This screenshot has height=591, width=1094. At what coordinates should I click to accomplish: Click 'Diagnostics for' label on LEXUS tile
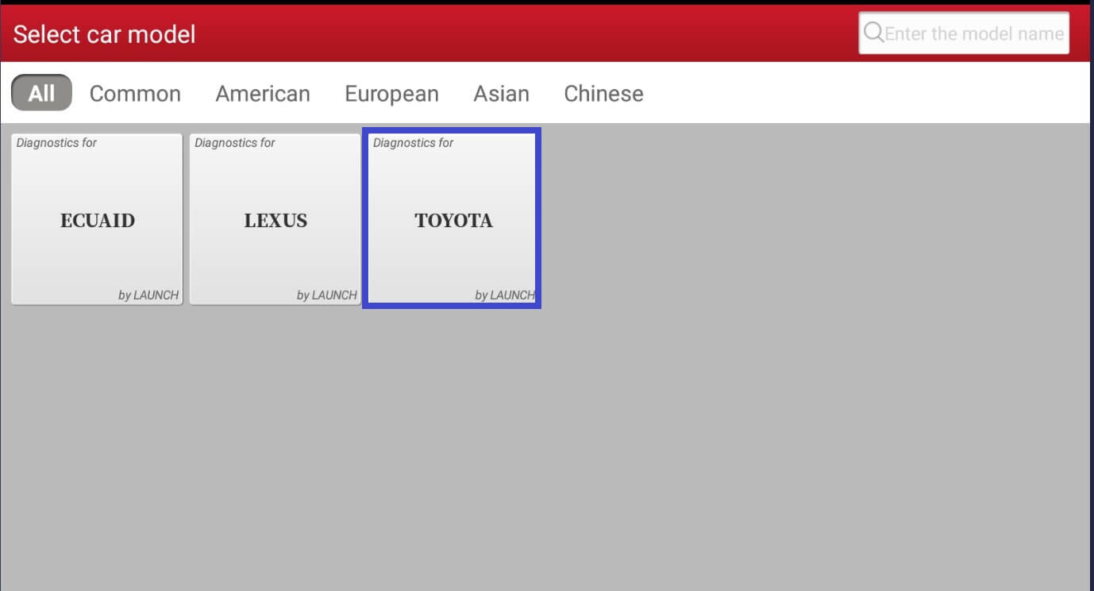235,143
